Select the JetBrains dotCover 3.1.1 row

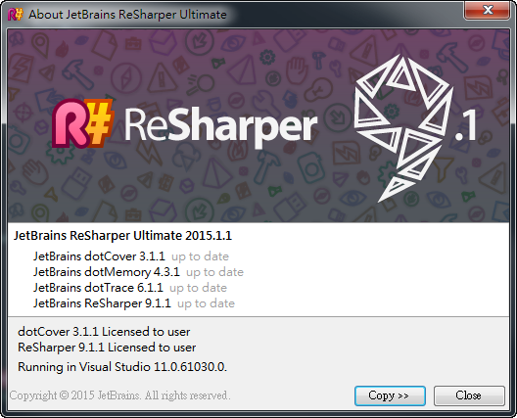[x=131, y=256]
